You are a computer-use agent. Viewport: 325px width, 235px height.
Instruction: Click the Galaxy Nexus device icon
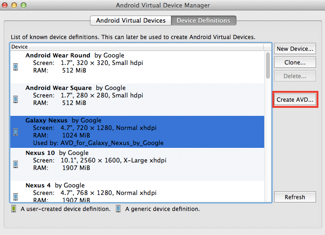tap(16, 132)
